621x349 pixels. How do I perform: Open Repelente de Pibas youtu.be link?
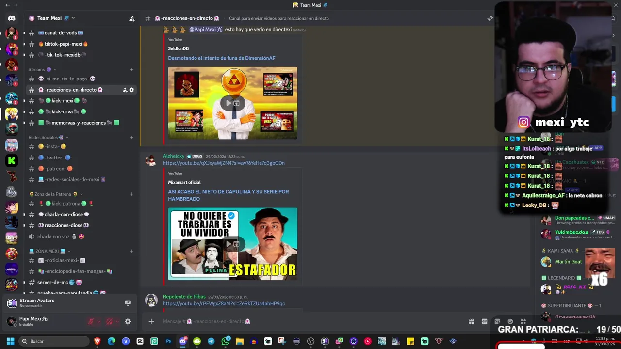[224, 304]
